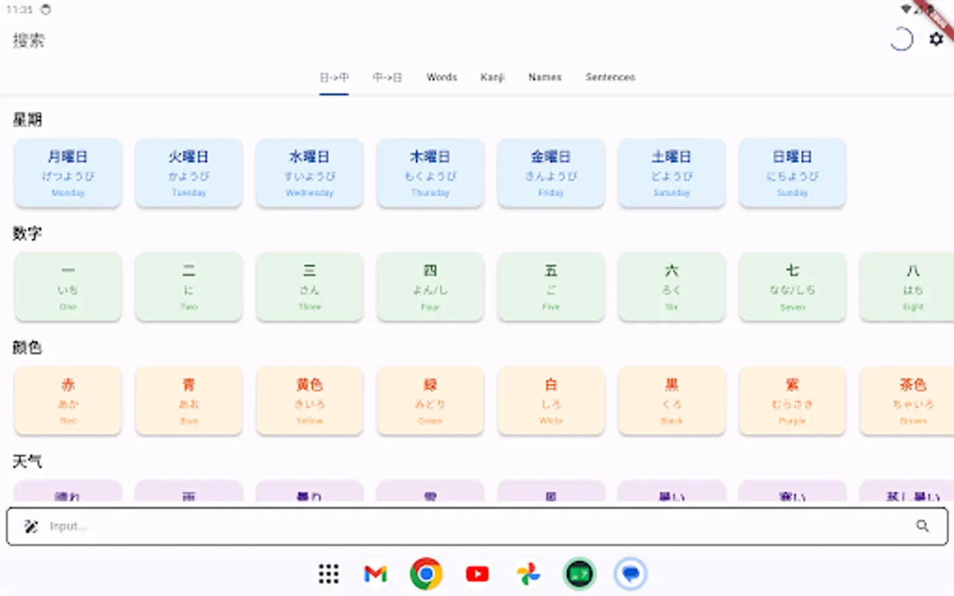Screen dimensions: 954x596
Task: Switch to the Sentences tab
Action: tap(609, 77)
